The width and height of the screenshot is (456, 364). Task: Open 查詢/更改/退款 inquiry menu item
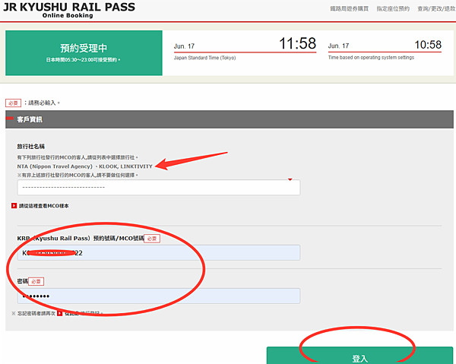pos(436,8)
